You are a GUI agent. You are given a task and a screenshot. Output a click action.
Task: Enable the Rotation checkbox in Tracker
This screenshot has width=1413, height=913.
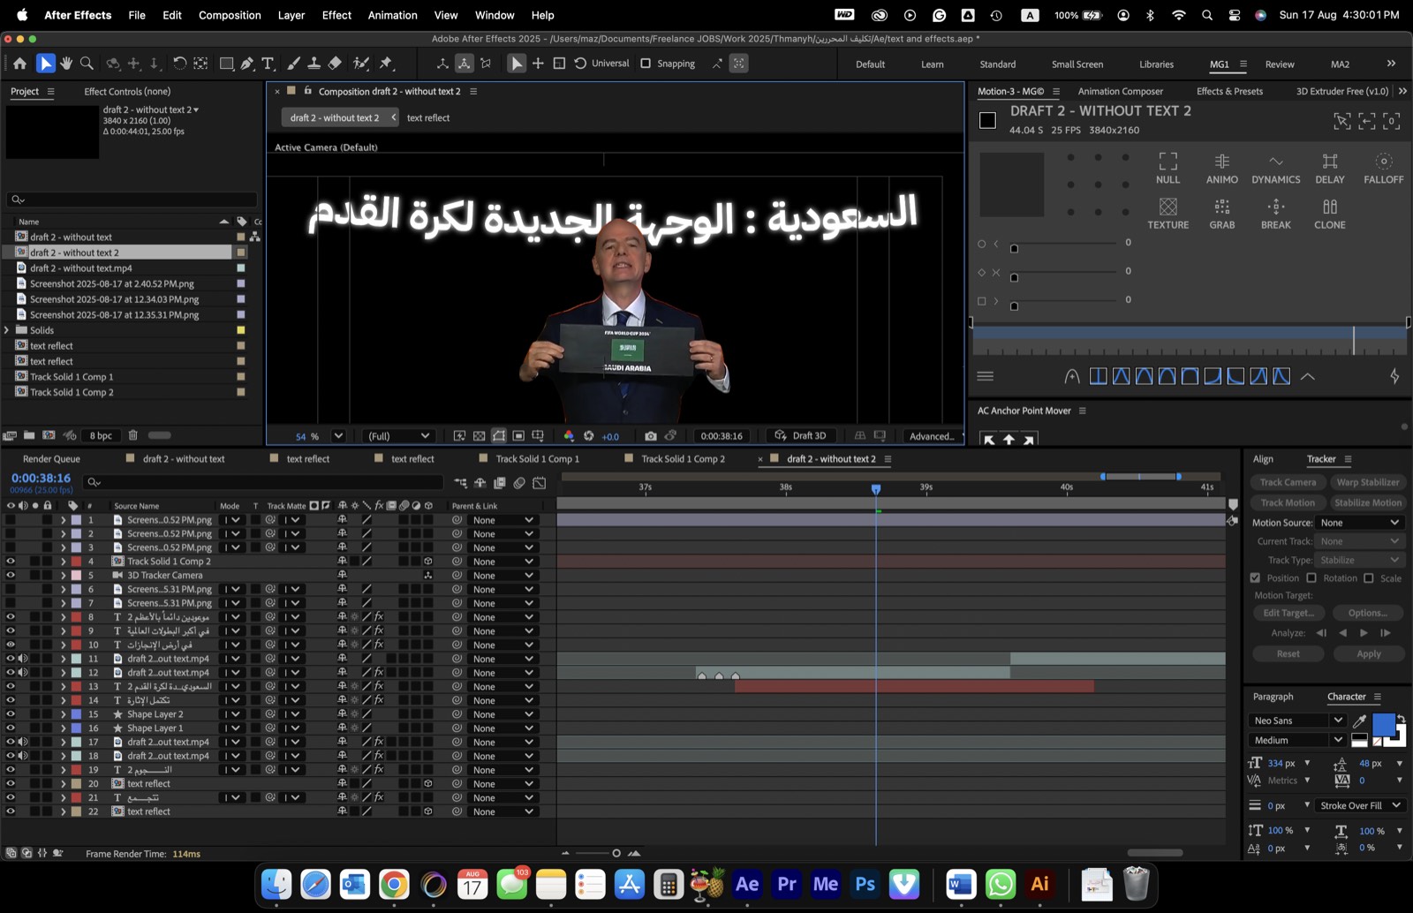(x=1311, y=578)
